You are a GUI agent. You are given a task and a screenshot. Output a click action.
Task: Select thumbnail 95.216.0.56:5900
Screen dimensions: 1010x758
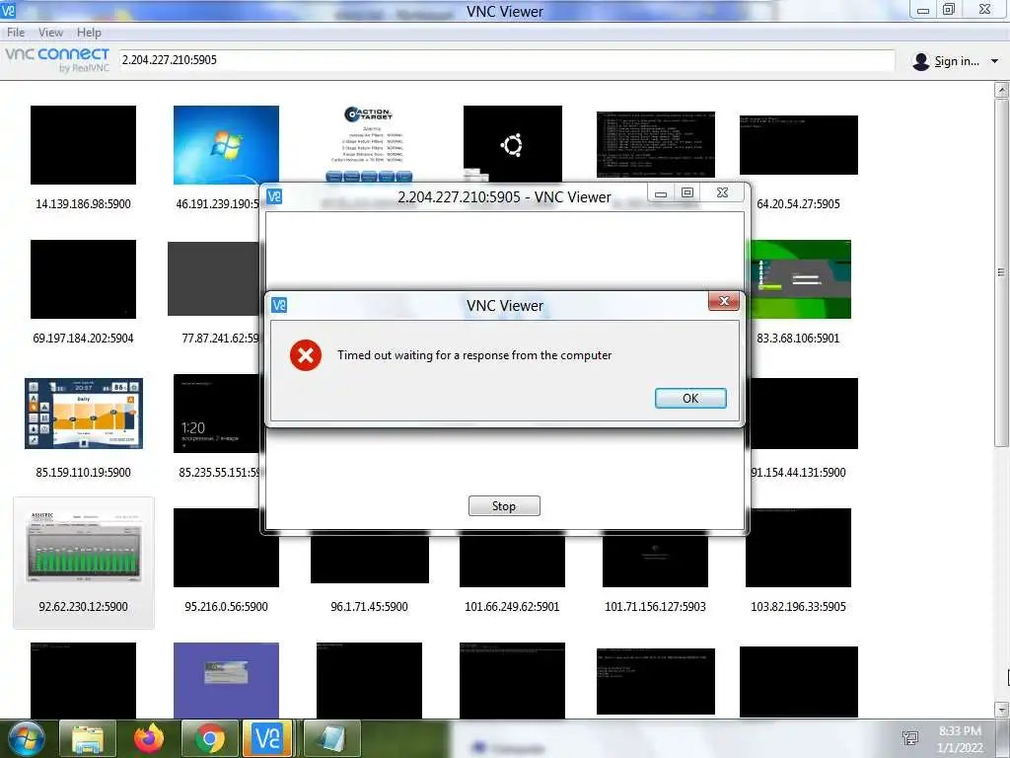[226, 548]
